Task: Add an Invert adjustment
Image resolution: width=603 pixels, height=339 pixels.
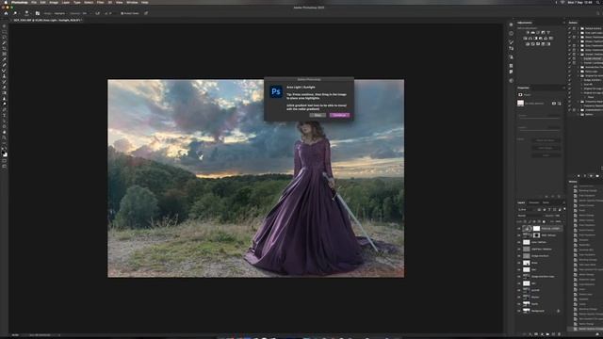Action: 528,44
